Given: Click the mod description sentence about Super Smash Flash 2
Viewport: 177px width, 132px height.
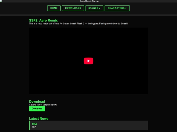Looking at the screenshot, I should coord(78,23).
